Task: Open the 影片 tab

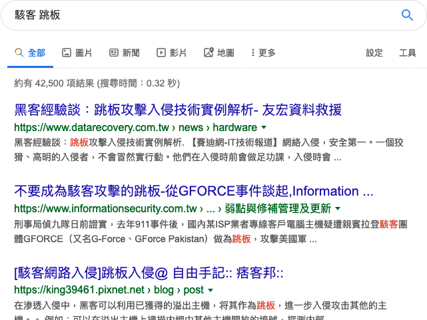Action: [172, 53]
